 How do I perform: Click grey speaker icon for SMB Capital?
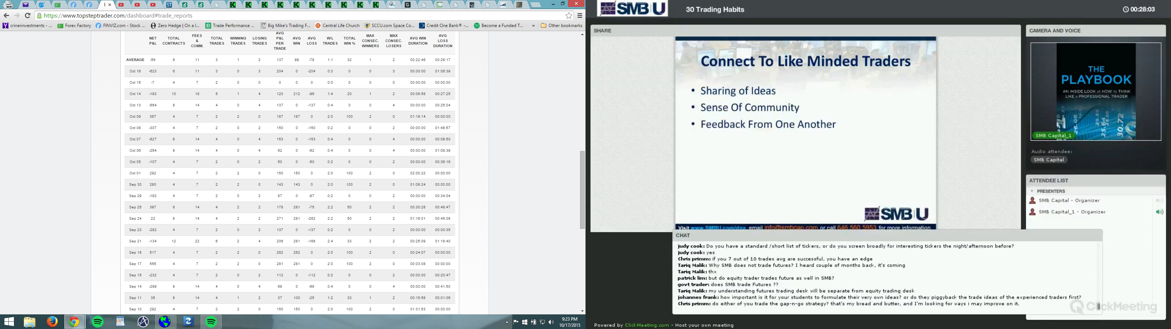(1159, 200)
